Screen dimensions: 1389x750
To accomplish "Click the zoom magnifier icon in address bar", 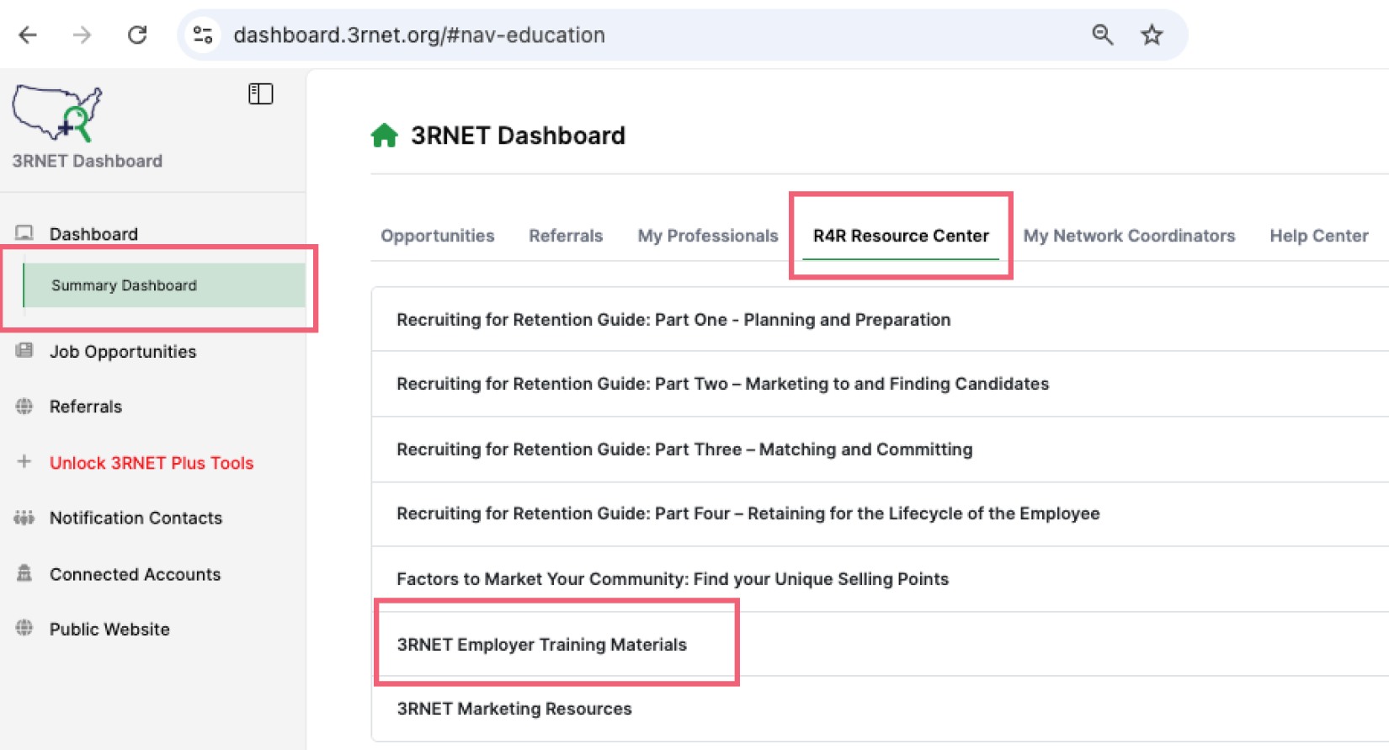I will coord(1102,35).
